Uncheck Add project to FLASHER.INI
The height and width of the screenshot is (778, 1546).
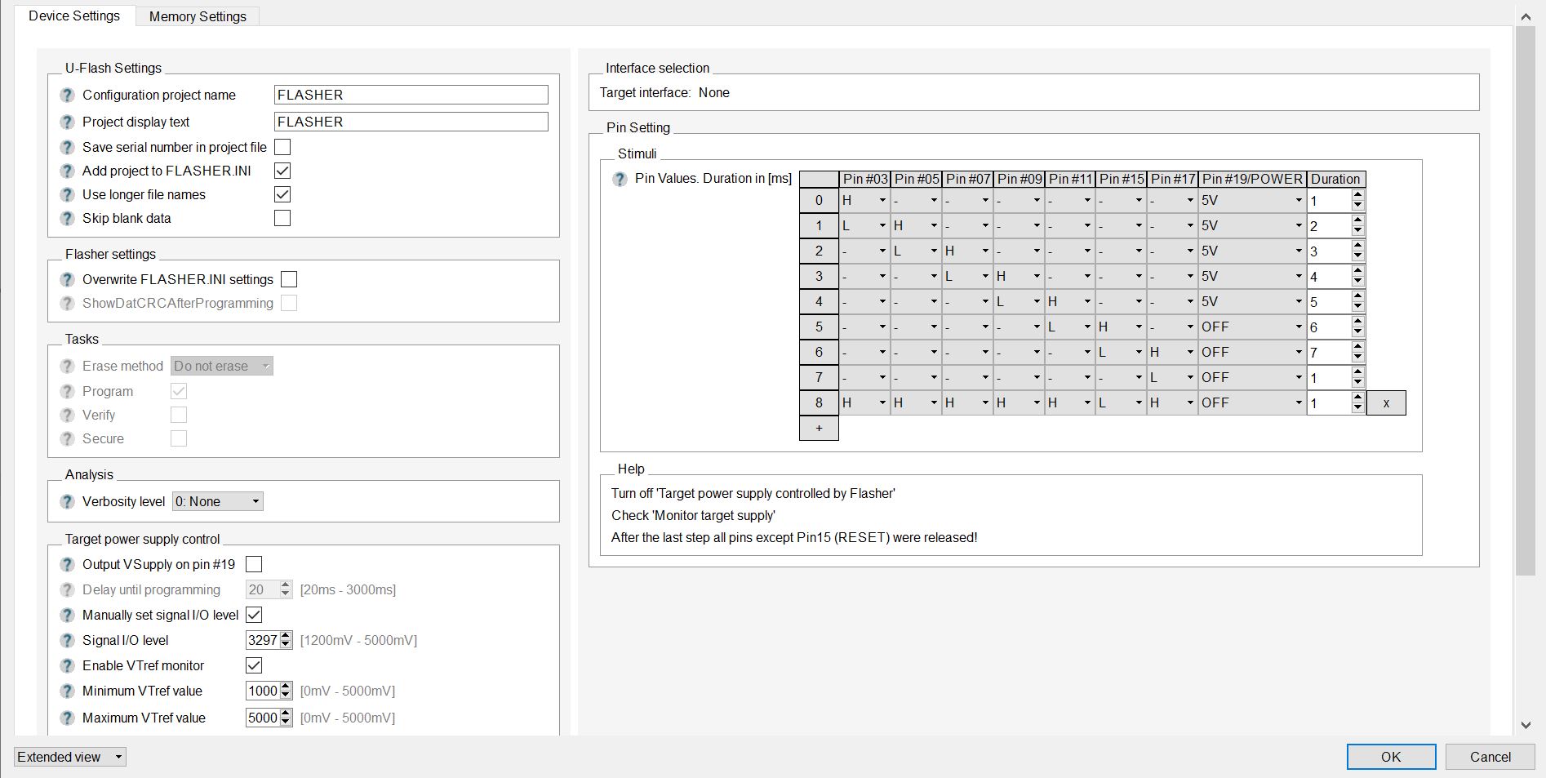point(282,171)
